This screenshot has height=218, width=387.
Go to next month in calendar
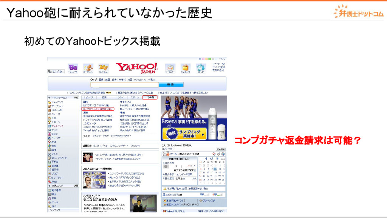tap(217, 159)
